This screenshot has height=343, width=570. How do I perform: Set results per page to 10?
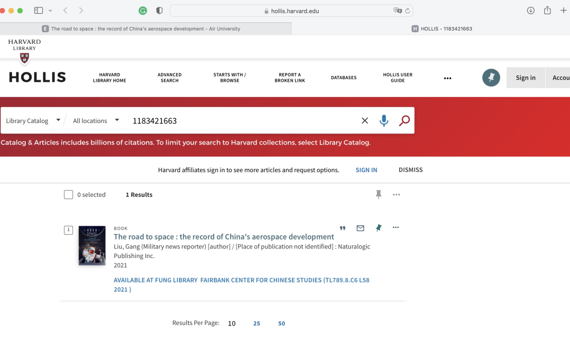[x=232, y=323]
